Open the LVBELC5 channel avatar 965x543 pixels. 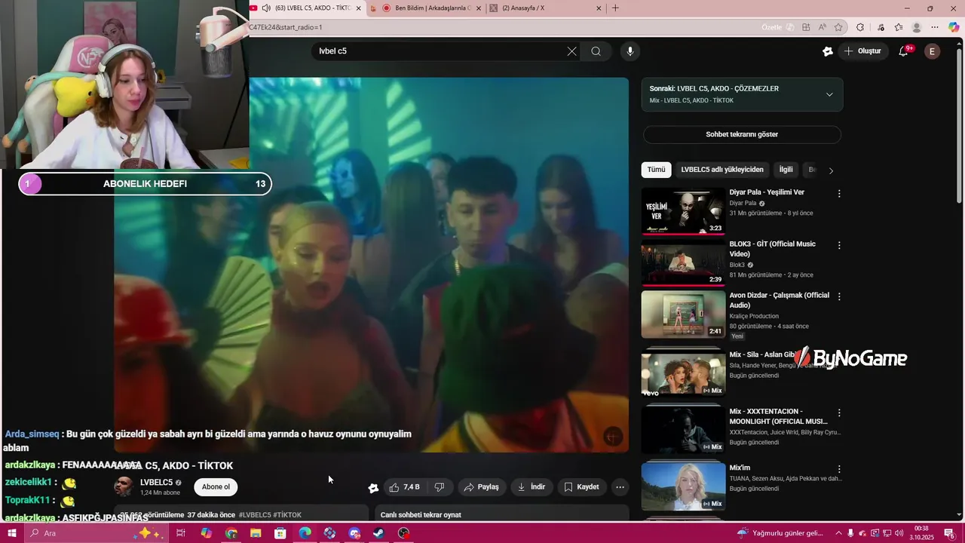pyautogui.click(x=124, y=487)
